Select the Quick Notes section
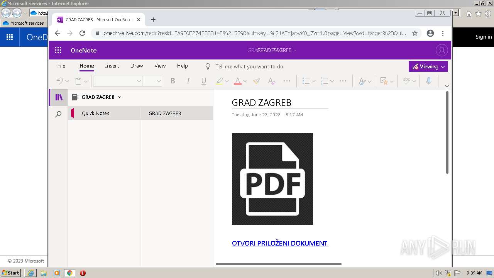 pos(104,113)
